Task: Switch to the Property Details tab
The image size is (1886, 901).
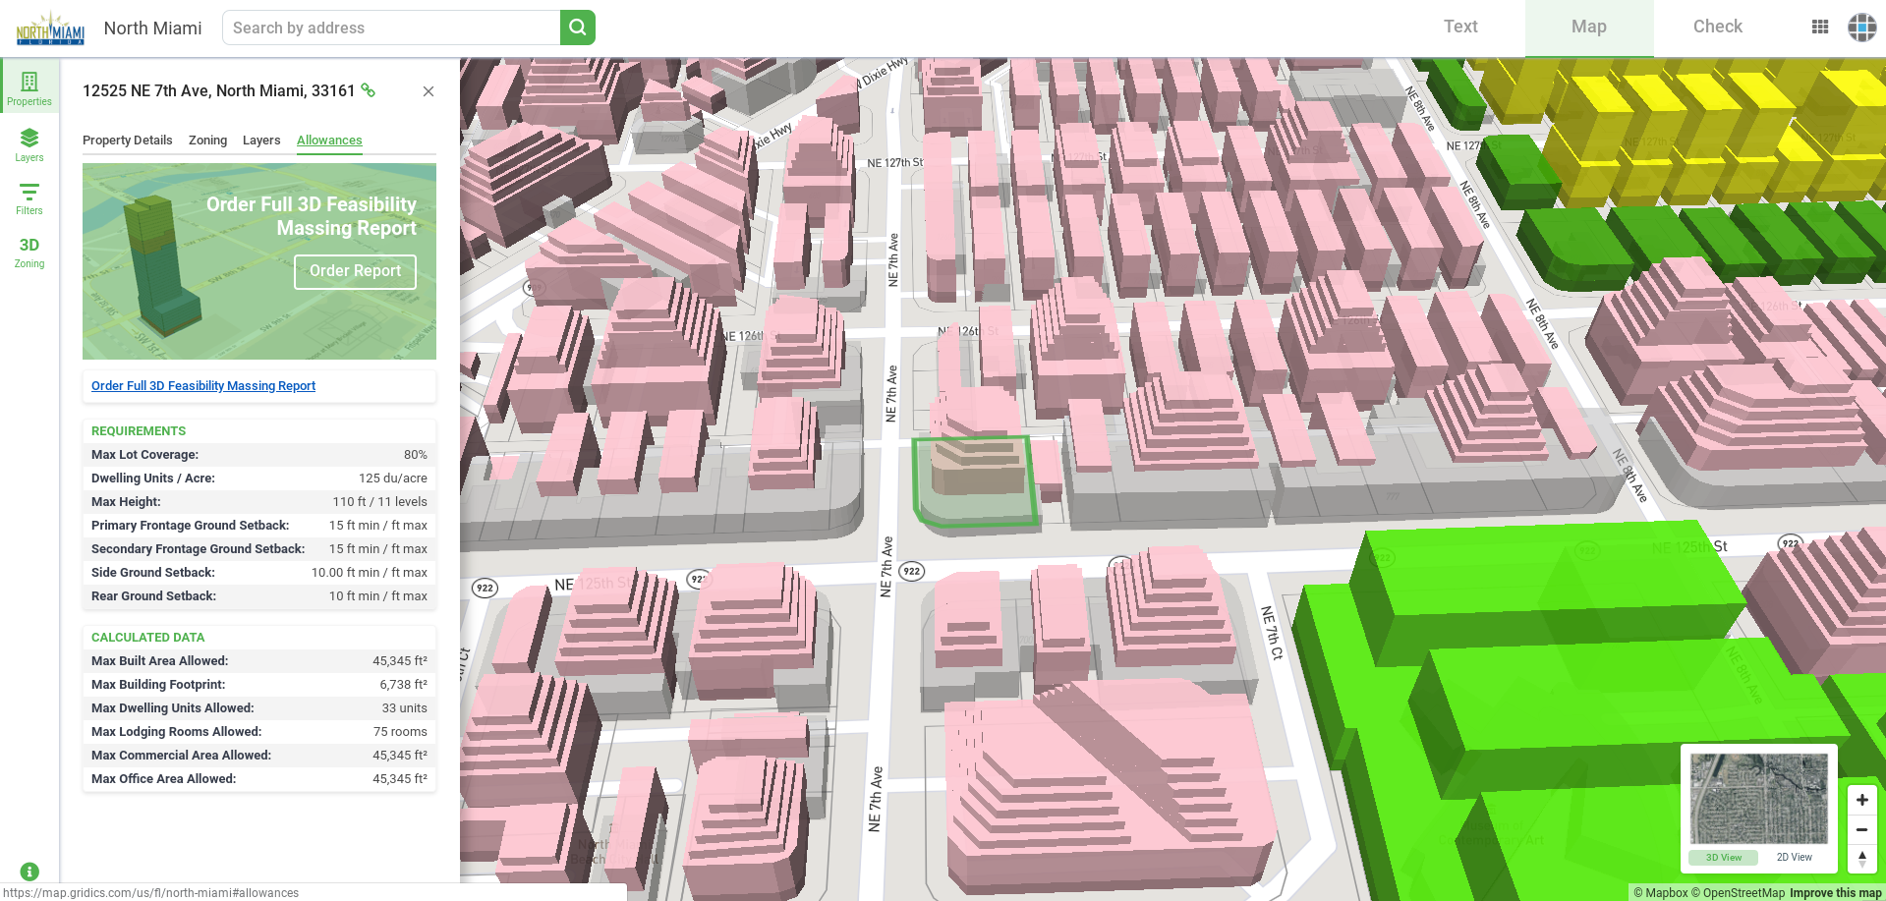Action: pyautogui.click(x=128, y=141)
